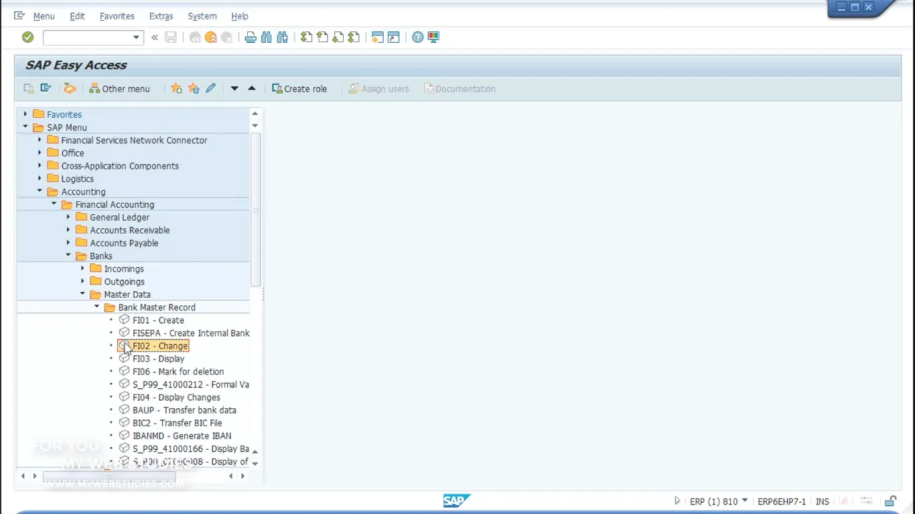Click the Generate Shortcut icon
This screenshot has width=915, height=514.
click(394, 37)
